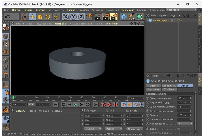Open the Направление +Y dropdown
Image resolution: width=203 pixels, height=137 pixels.
point(185,123)
